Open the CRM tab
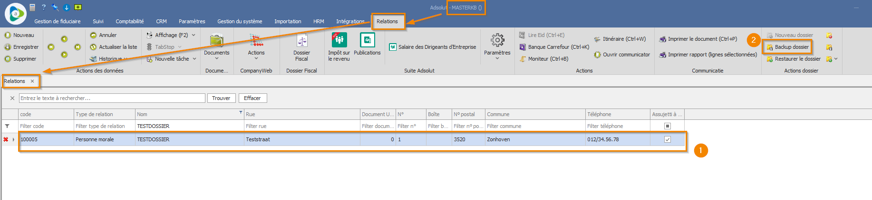This screenshot has width=872, height=200. click(x=161, y=21)
